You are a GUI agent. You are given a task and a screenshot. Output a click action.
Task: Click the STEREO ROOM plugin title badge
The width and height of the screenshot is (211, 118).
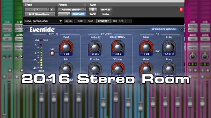pos(164,29)
